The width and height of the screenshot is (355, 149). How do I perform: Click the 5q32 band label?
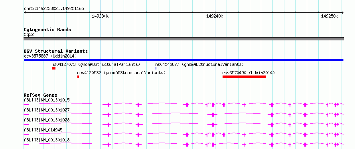29,34
